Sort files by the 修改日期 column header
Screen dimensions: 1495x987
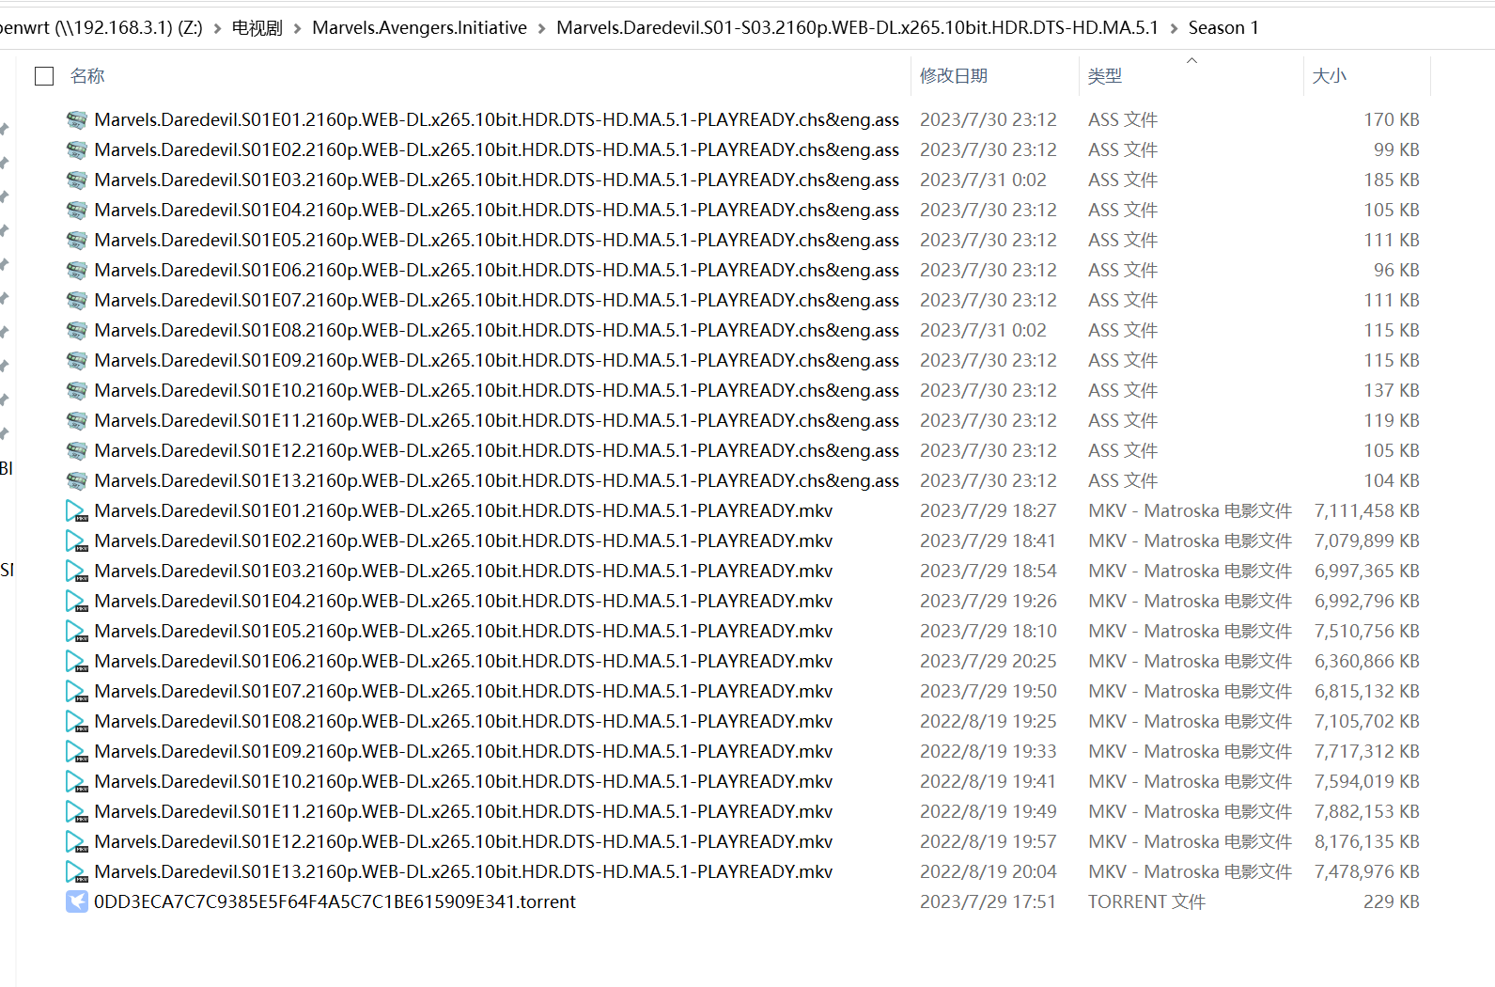954,76
